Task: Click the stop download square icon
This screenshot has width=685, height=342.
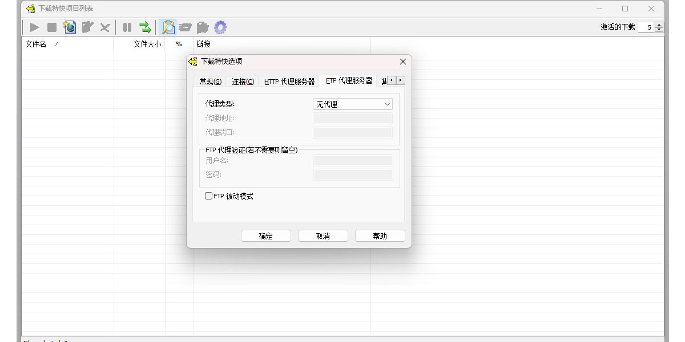Action: pyautogui.click(x=52, y=27)
